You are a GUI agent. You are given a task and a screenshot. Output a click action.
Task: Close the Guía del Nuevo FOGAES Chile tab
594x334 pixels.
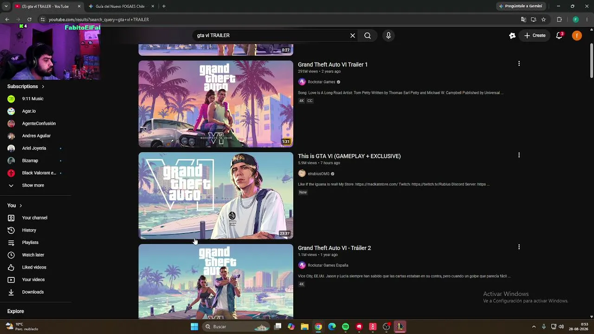pyautogui.click(x=153, y=6)
